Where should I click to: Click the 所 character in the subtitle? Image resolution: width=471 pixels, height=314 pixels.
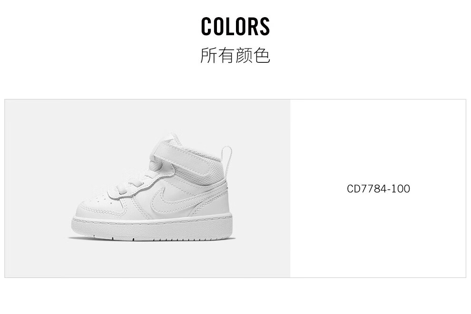tap(208, 55)
